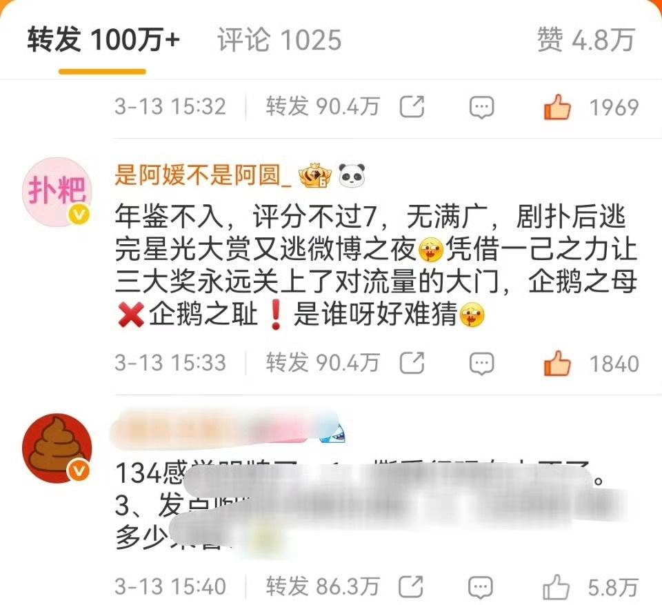Screen dimensions: 662x605
Task: Open comment bubble on the 15:33 post
Action: point(482,364)
